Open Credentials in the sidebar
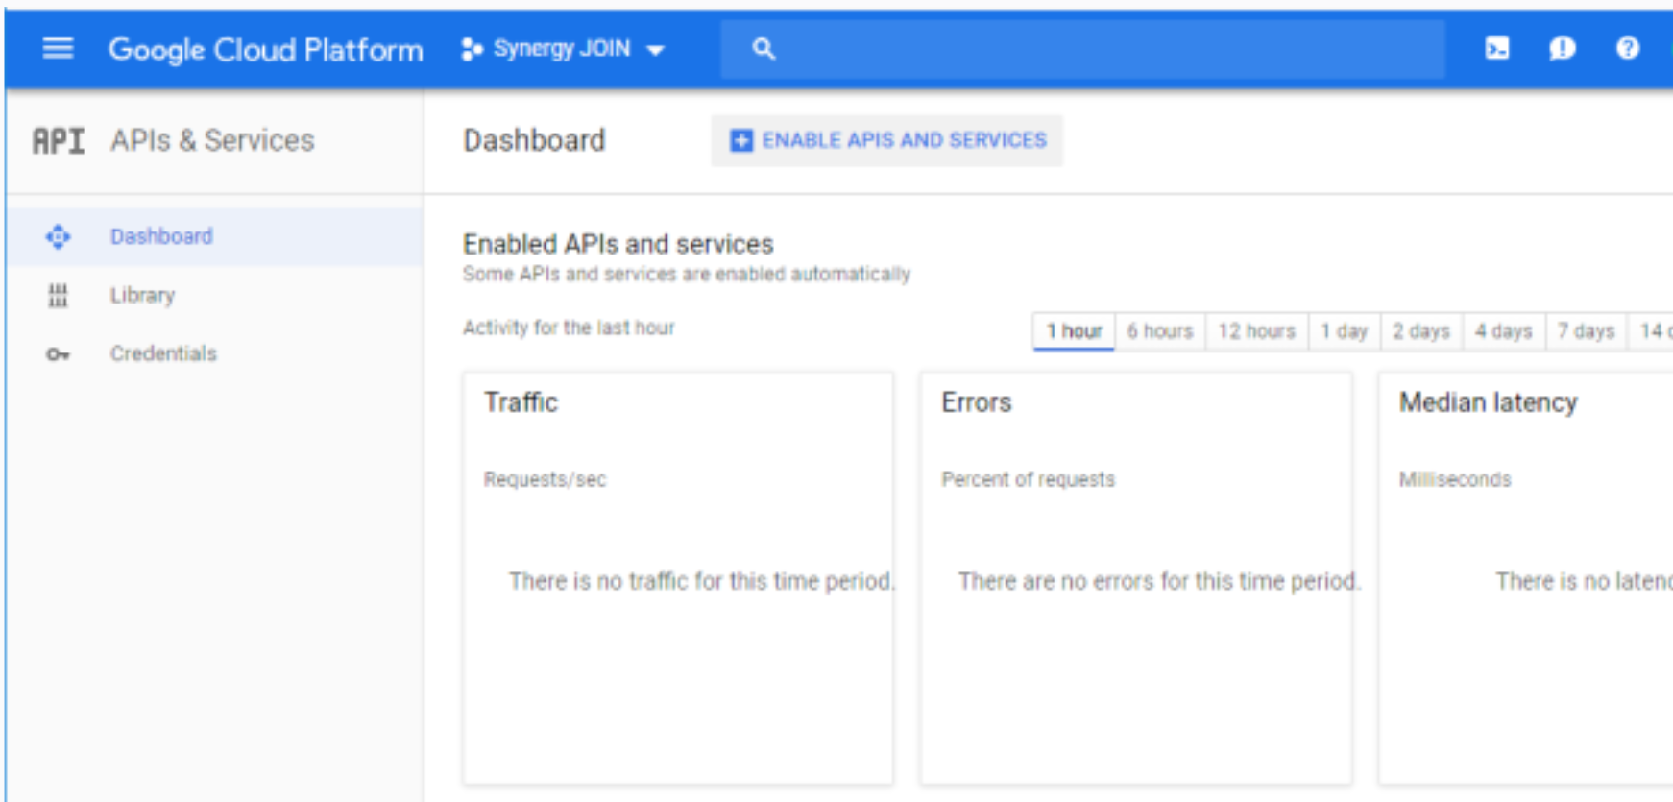Viewport: 1673px width, 802px height. 214,353
